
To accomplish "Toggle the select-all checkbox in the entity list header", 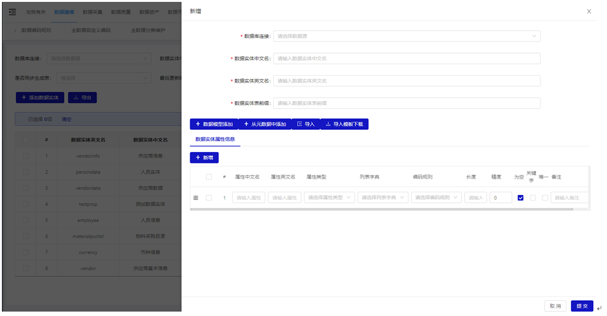I will coord(25,140).
